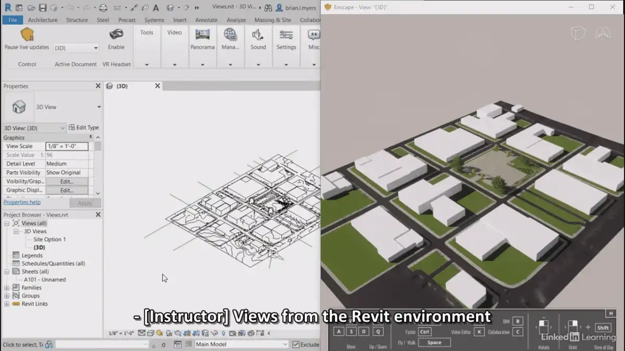Select Schedules/Quantities (all) in Project Browser

pyautogui.click(x=53, y=264)
